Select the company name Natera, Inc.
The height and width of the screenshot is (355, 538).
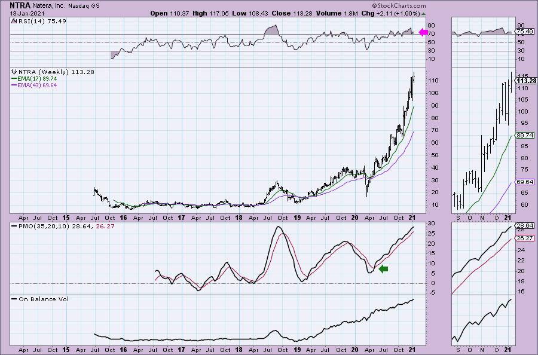(49, 6)
